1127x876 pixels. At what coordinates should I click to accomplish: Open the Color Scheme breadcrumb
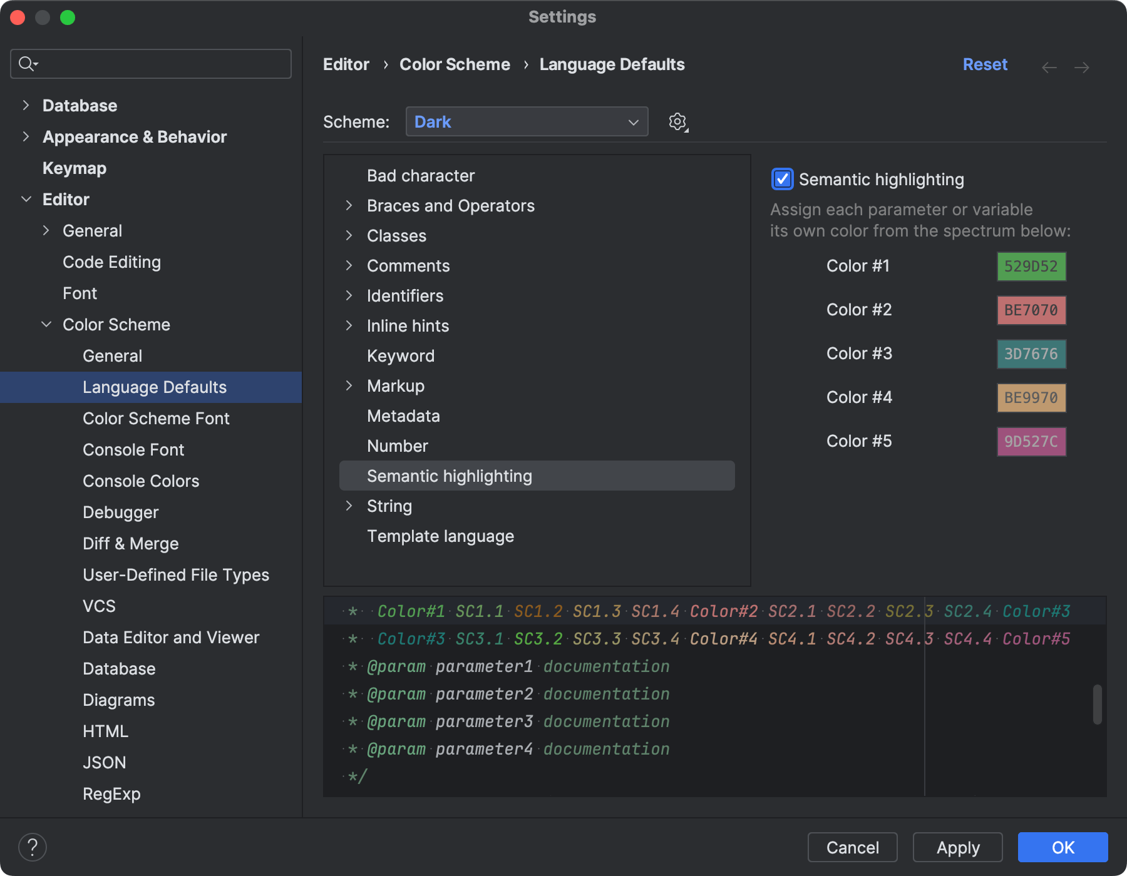tap(455, 64)
